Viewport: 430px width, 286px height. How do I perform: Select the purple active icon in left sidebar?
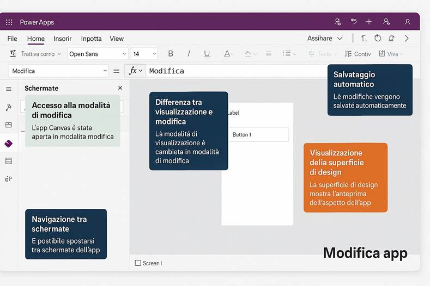pyautogui.click(x=9, y=144)
